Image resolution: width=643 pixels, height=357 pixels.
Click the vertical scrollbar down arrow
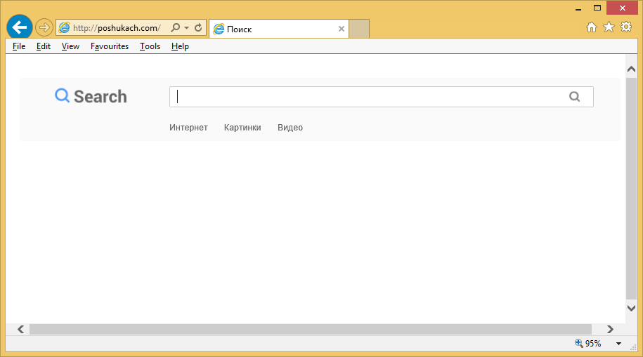[631, 308]
